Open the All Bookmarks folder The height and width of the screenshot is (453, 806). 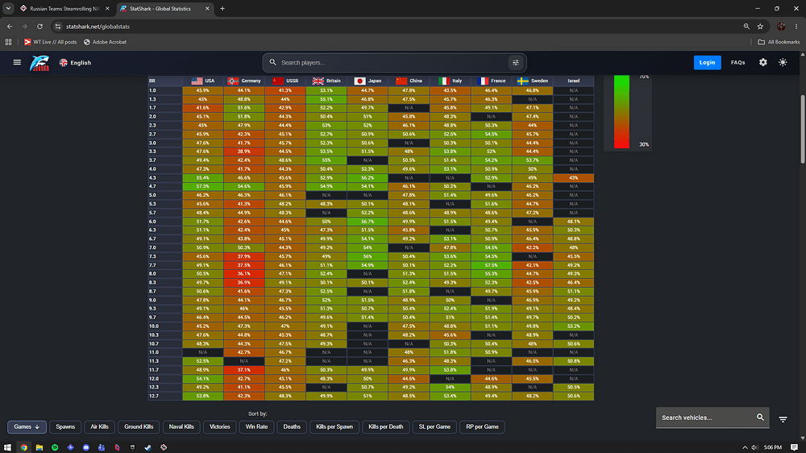click(x=779, y=42)
